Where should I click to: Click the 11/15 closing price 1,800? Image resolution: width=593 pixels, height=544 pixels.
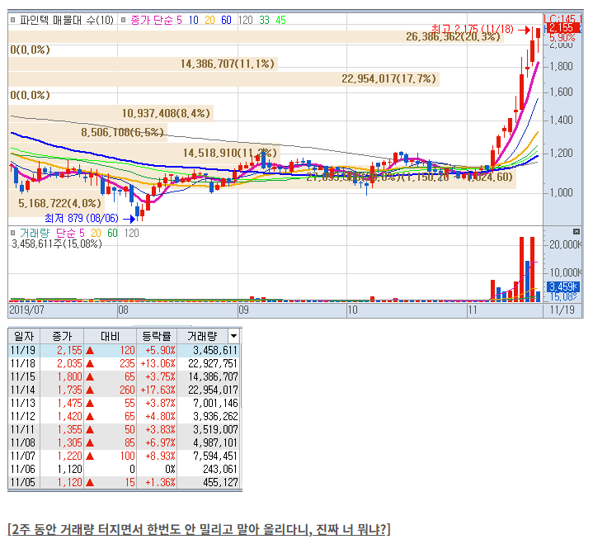69,376
